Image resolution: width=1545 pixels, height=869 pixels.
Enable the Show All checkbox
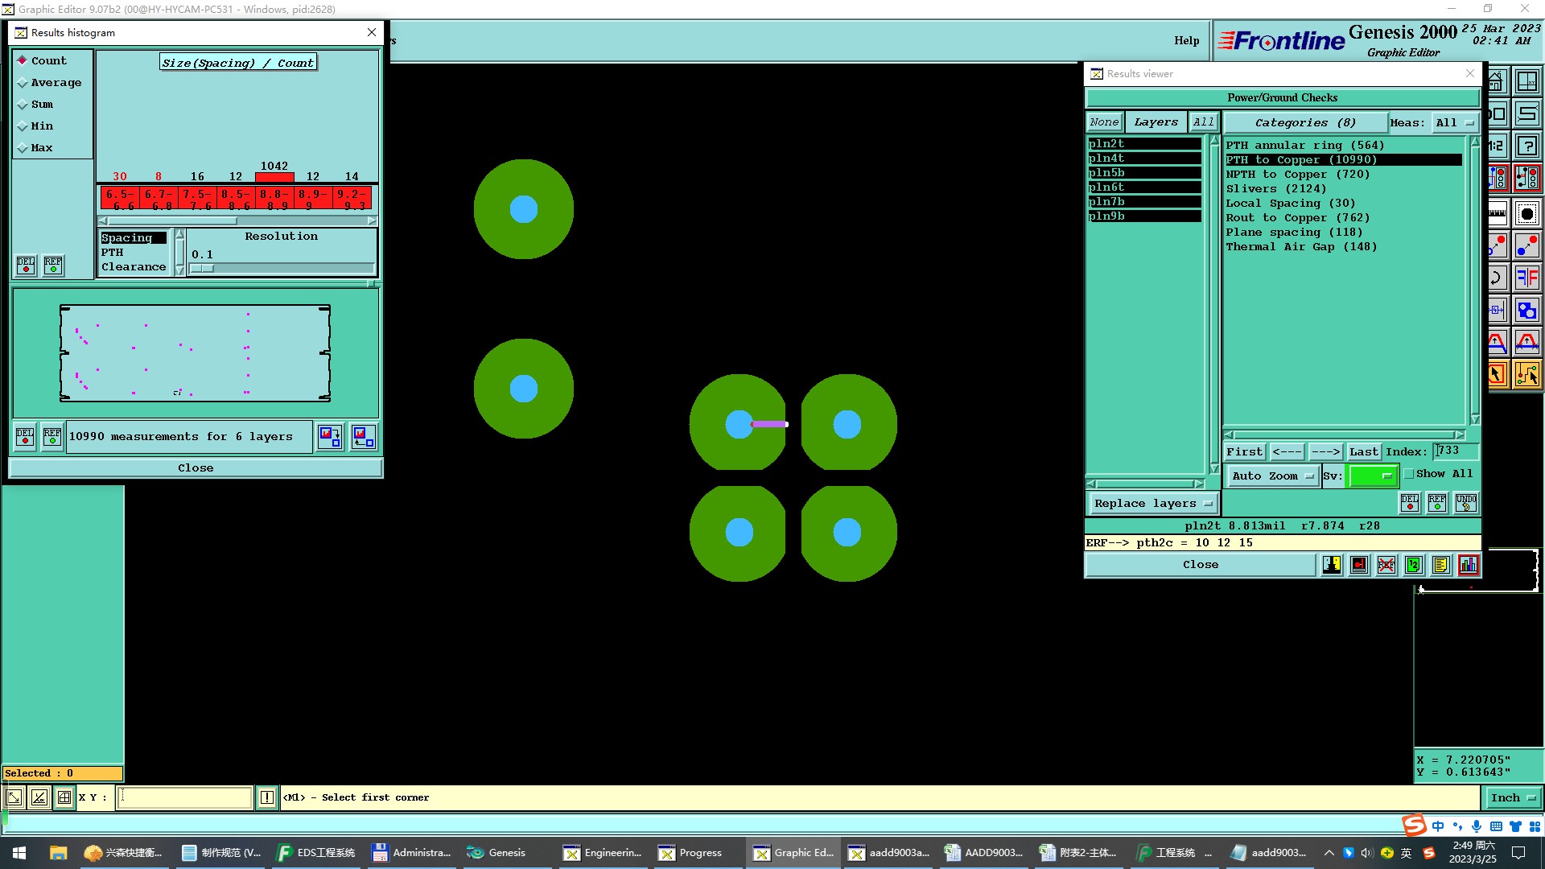(x=1409, y=474)
